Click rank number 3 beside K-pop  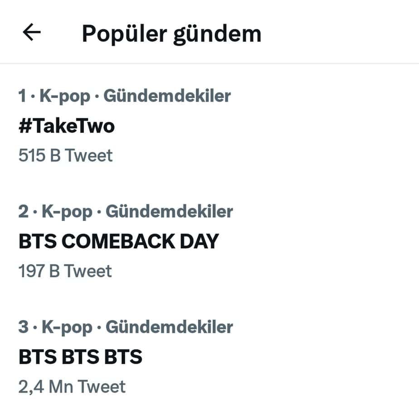coord(24,327)
